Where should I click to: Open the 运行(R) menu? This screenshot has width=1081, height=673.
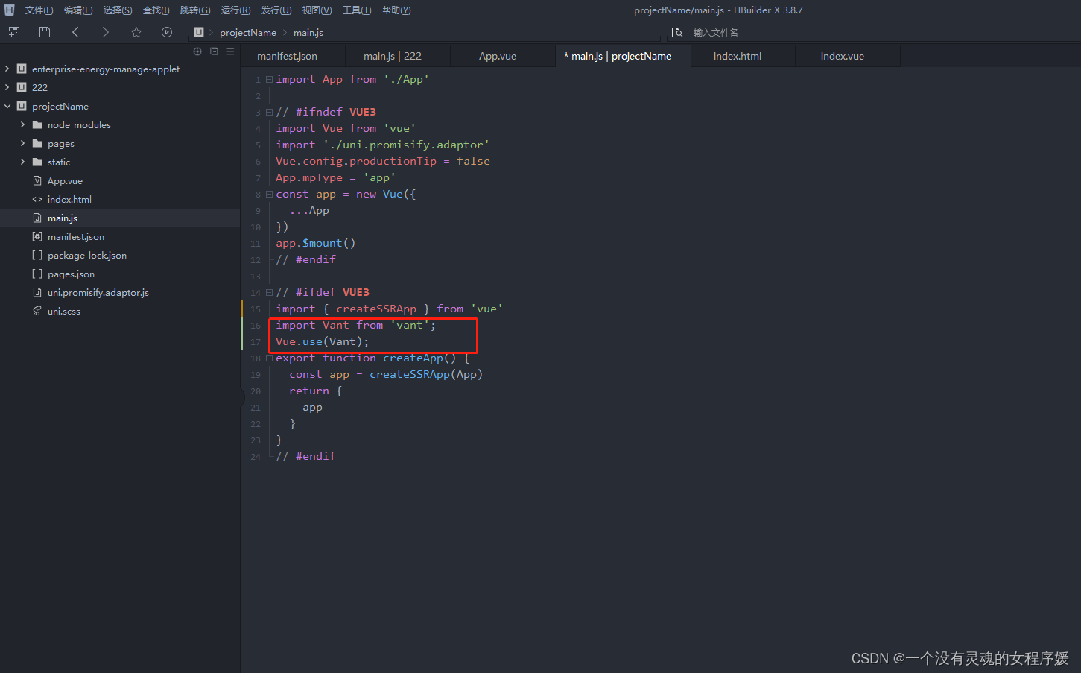tap(235, 10)
